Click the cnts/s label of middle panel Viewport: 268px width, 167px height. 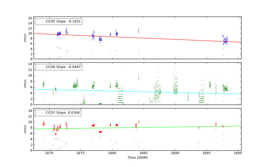pos(25,83)
